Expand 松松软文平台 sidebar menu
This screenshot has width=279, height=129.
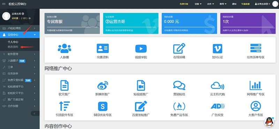[20, 93]
